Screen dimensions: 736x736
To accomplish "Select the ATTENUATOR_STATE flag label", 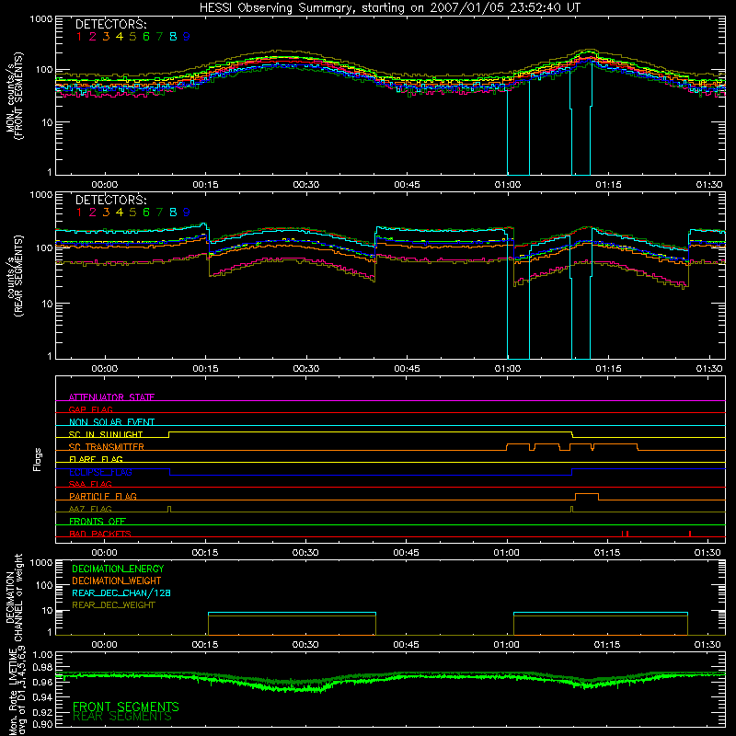I will tap(111, 397).
